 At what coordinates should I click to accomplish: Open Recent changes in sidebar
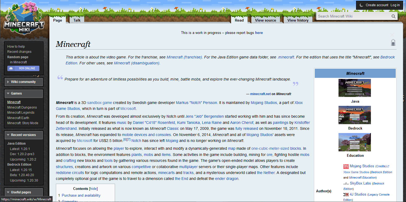19,52
